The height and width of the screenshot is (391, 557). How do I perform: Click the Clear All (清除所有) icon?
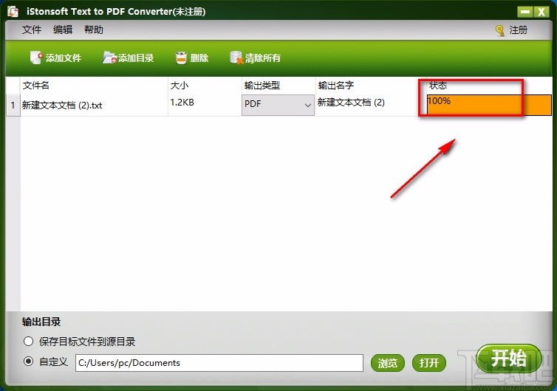(236, 58)
